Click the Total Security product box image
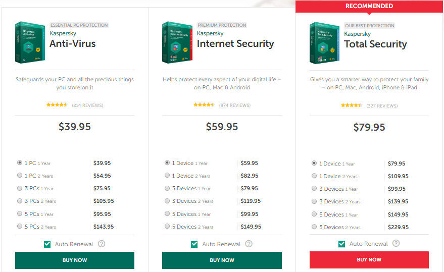Image resolution: width=444 pixels, height=272 pixels. click(324, 43)
